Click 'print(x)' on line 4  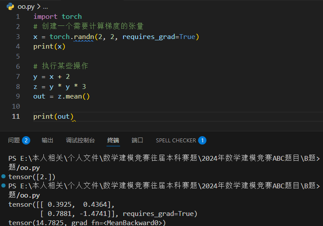coord(50,46)
